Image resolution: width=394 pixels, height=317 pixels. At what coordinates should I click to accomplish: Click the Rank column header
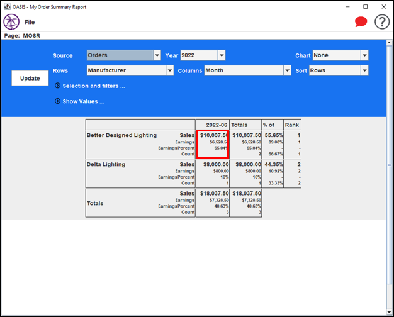pos(293,125)
